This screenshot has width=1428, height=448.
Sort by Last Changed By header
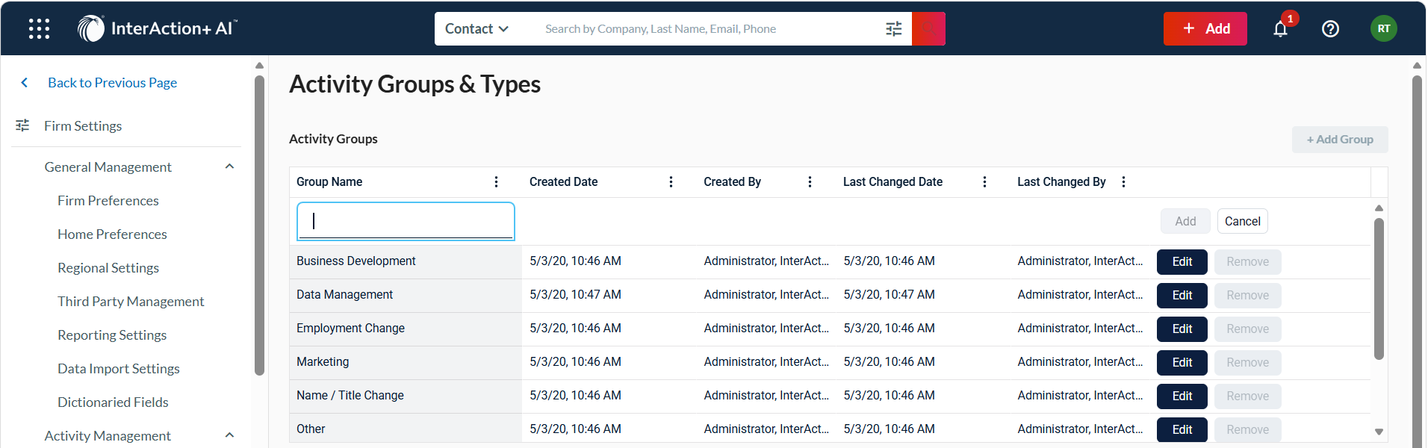coord(1061,181)
